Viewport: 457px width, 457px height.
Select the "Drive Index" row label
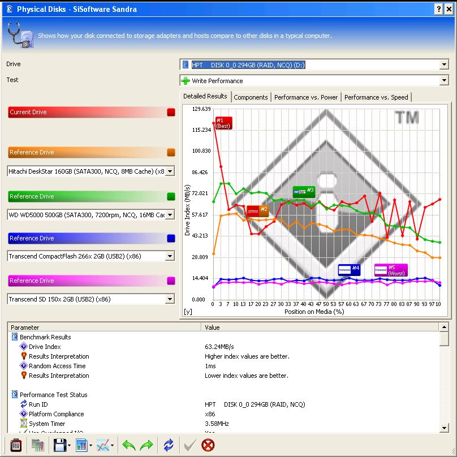pyautogui.click(x=45, y=347)
